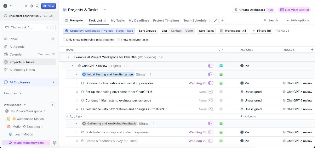The height and width of the screenshot is (148, 315).
Task: Toggle auto-schedule for Conduct initial tests task
Action: [210, 101]
